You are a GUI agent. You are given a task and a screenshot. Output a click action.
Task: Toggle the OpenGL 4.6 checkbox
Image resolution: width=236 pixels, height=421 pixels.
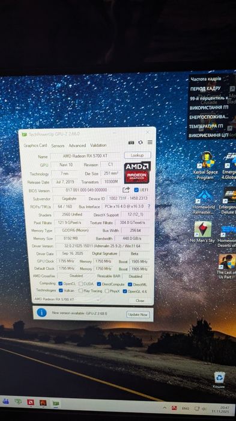pos(125,291)
